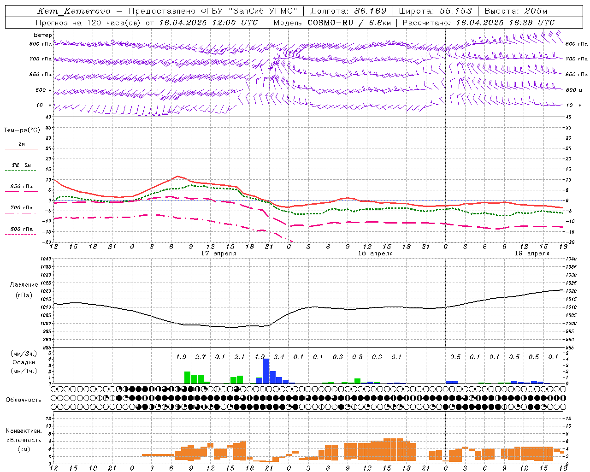Image resolution: width=590 pixels, height=472 pixels.
Task: Click the 2.1 precipitation total value
Action: coord(240,357)
